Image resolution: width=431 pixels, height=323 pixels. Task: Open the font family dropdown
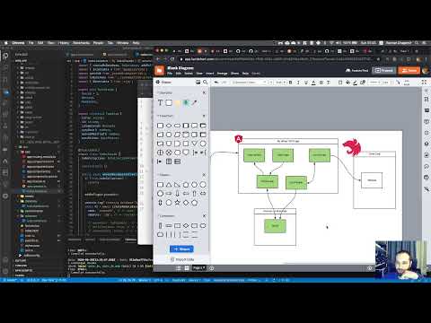(249, 83)
